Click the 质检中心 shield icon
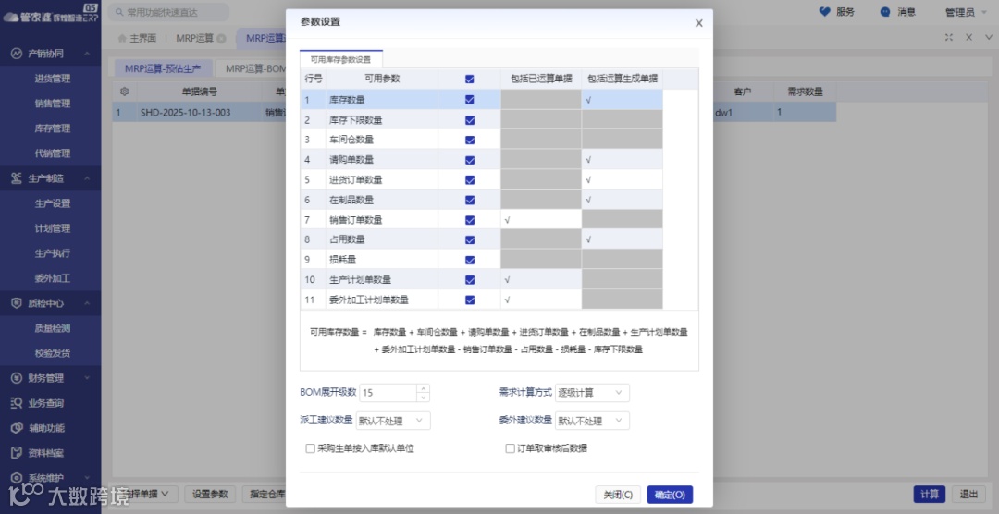 17,303
